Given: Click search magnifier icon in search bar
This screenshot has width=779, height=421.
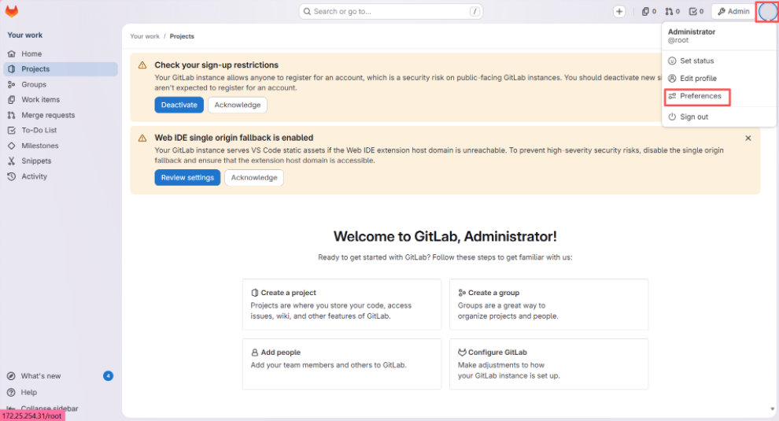Looking at the screenshot, I should (307, 12).
